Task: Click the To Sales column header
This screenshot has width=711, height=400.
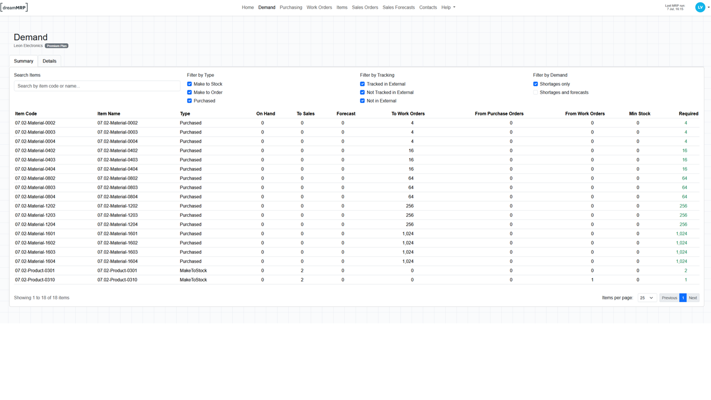Action: pos(306,114)
